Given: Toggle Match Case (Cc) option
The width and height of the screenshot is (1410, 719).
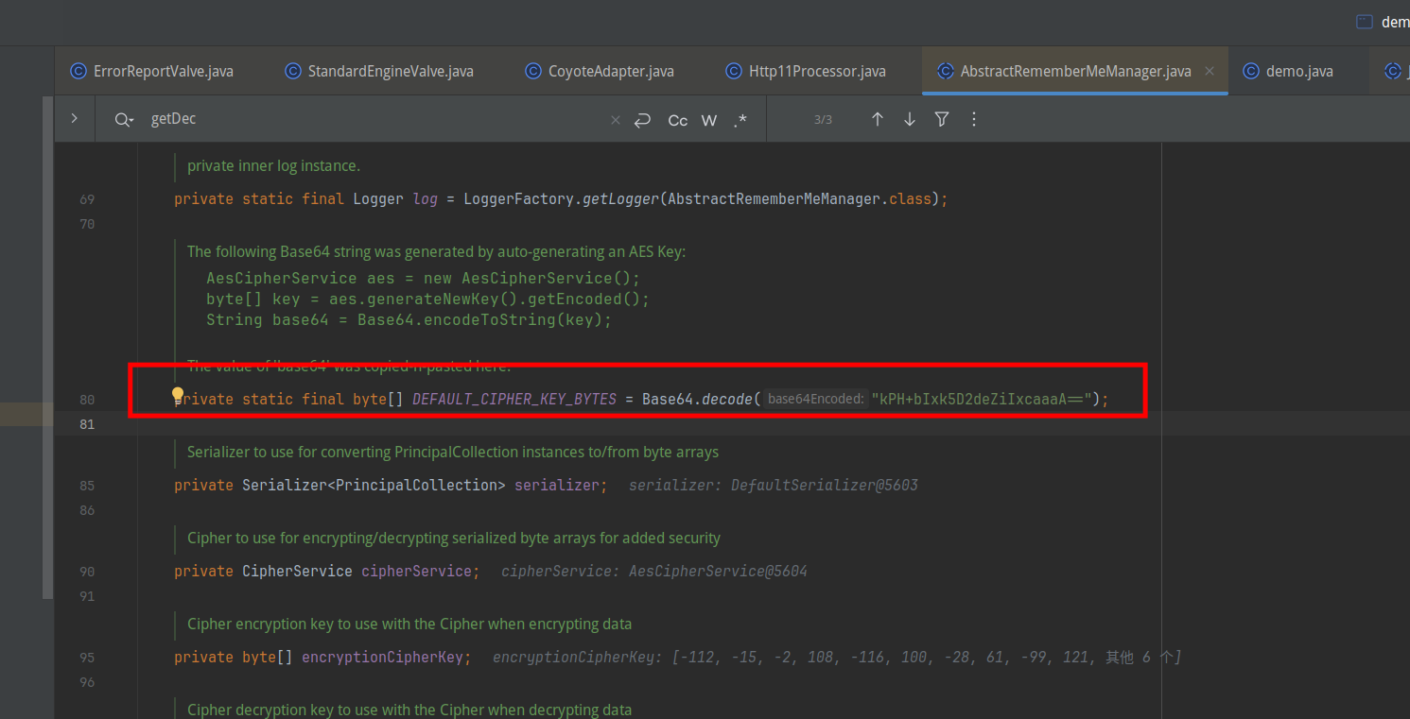Looking at the screenshot, I should click(678, 120).
